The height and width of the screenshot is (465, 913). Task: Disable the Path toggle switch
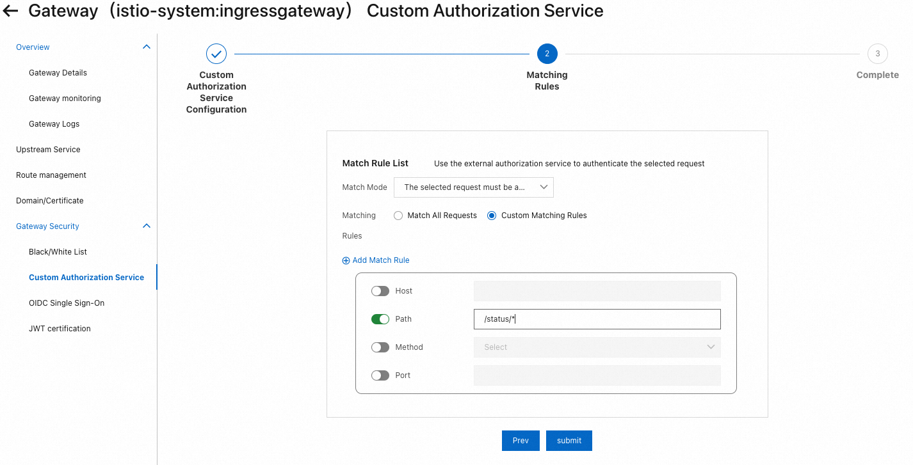380,319
